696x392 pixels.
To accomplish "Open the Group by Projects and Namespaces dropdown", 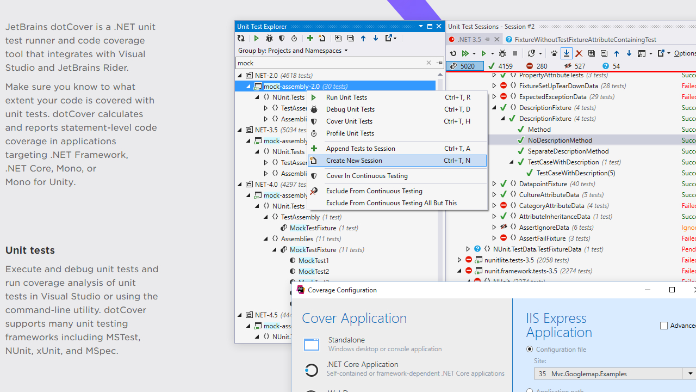I will click(x=293, y=51).
